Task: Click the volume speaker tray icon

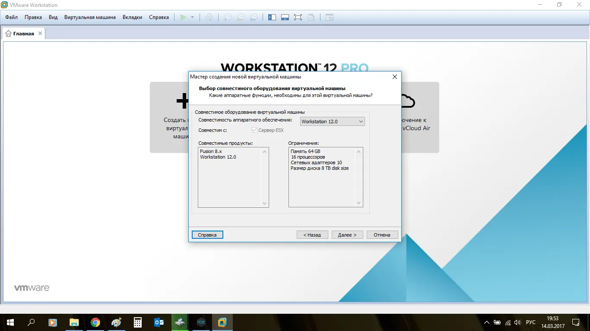Action: [517, 322]
